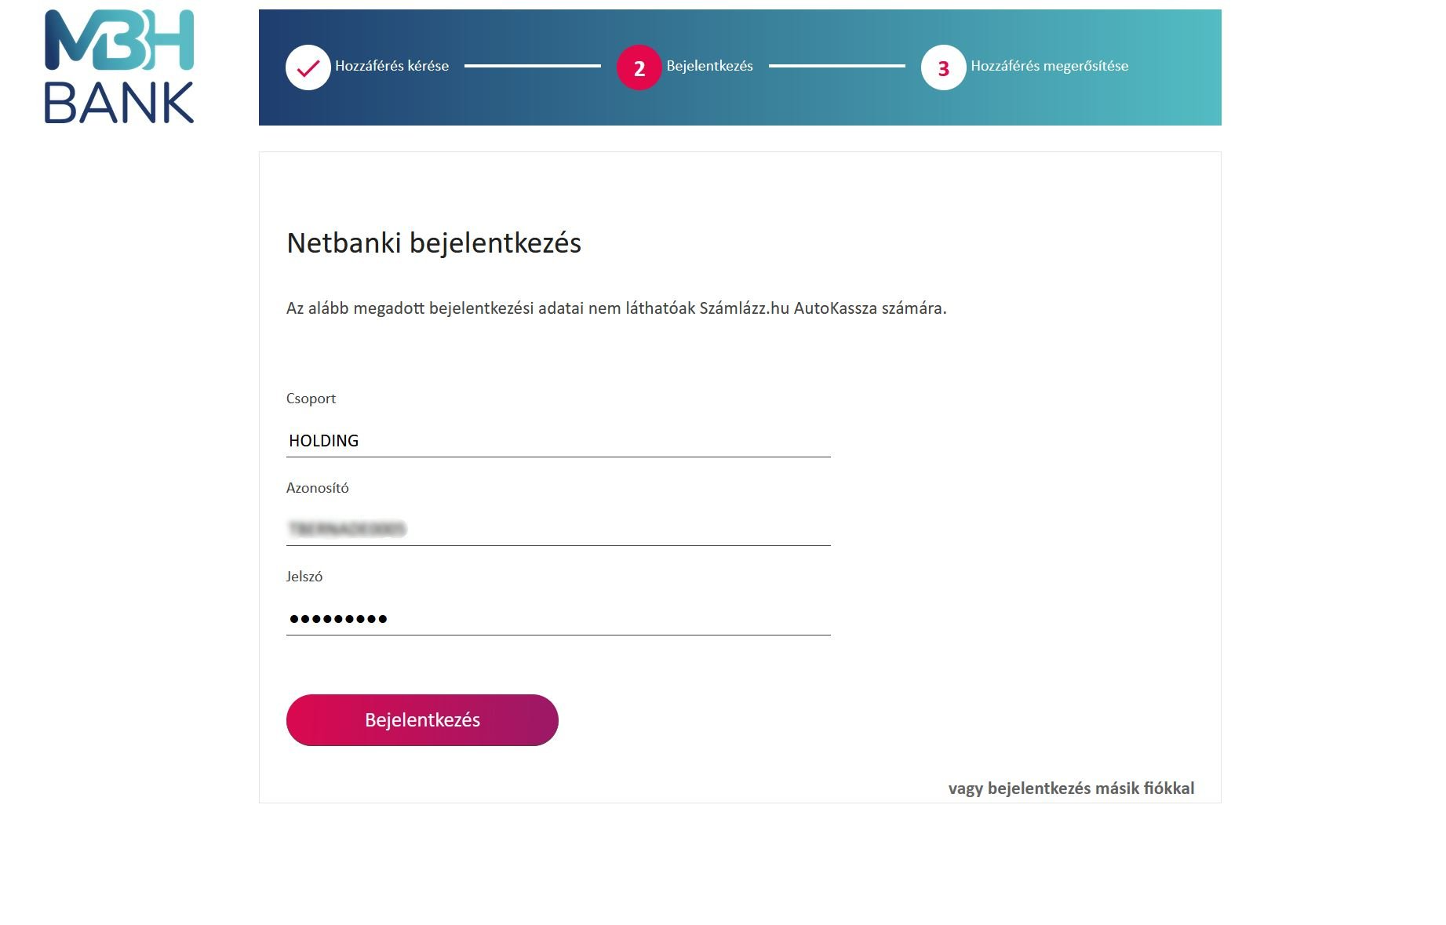This screenshot has width=1446, height=925.
Task: Focus the Jelszó password field
Action: tap(558, 618)
